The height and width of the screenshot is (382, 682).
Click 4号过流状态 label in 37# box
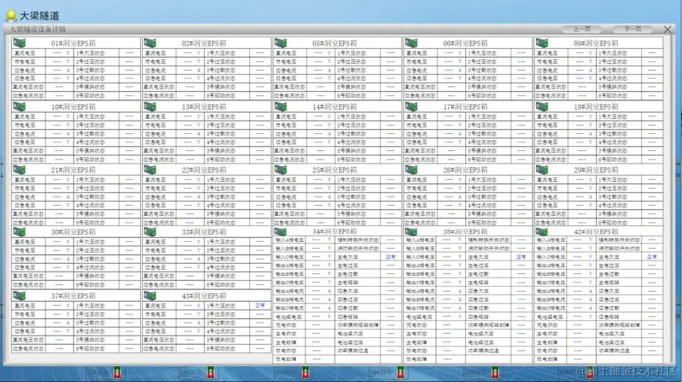click(x=90, y=331)
